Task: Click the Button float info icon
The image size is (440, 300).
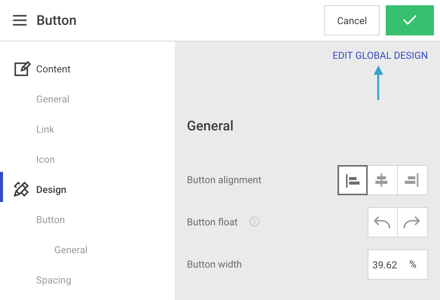Action: 255,222
